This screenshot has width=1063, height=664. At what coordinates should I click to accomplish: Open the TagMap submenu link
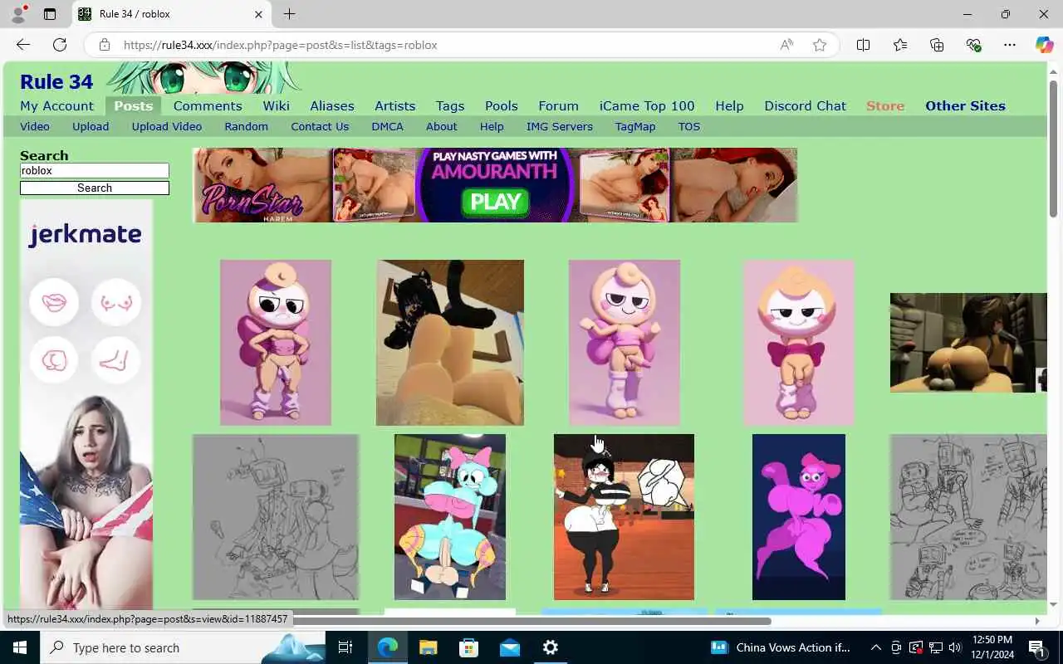[x=635, y=127]
